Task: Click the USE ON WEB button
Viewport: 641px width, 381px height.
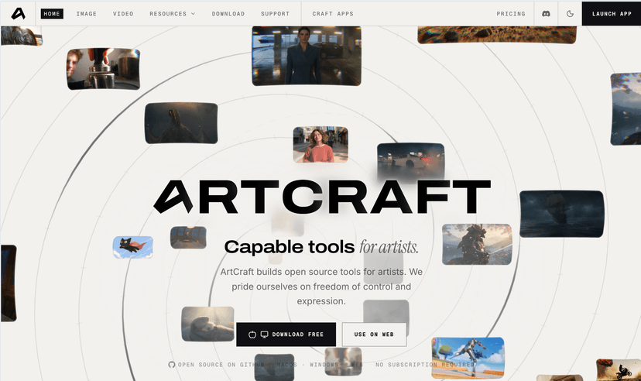Action: coord(374,334)
